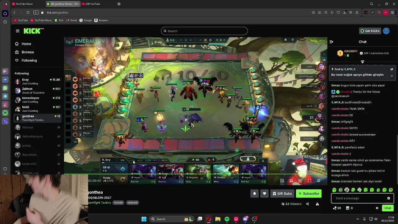Open offline ilkinsan channel
398x224 pixels.
click(x=37, y=127)
